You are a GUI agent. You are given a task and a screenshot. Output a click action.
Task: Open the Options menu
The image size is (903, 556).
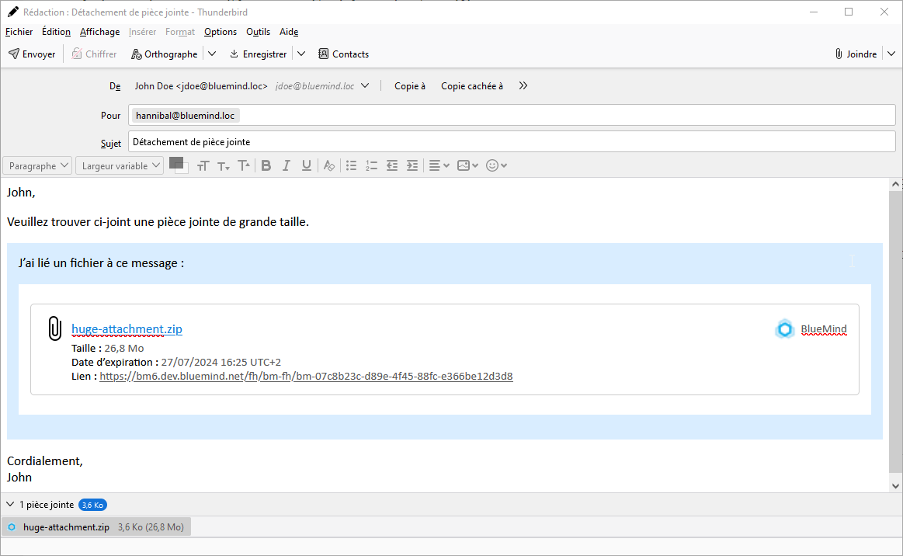coord(221,32)
